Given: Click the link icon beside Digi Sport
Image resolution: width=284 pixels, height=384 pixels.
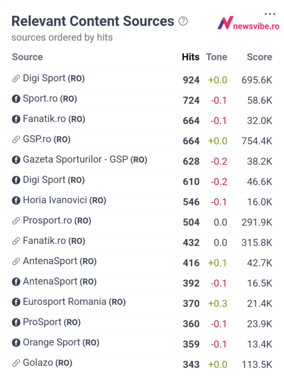Looking at the screenshot, I should (x=16, y=78).
